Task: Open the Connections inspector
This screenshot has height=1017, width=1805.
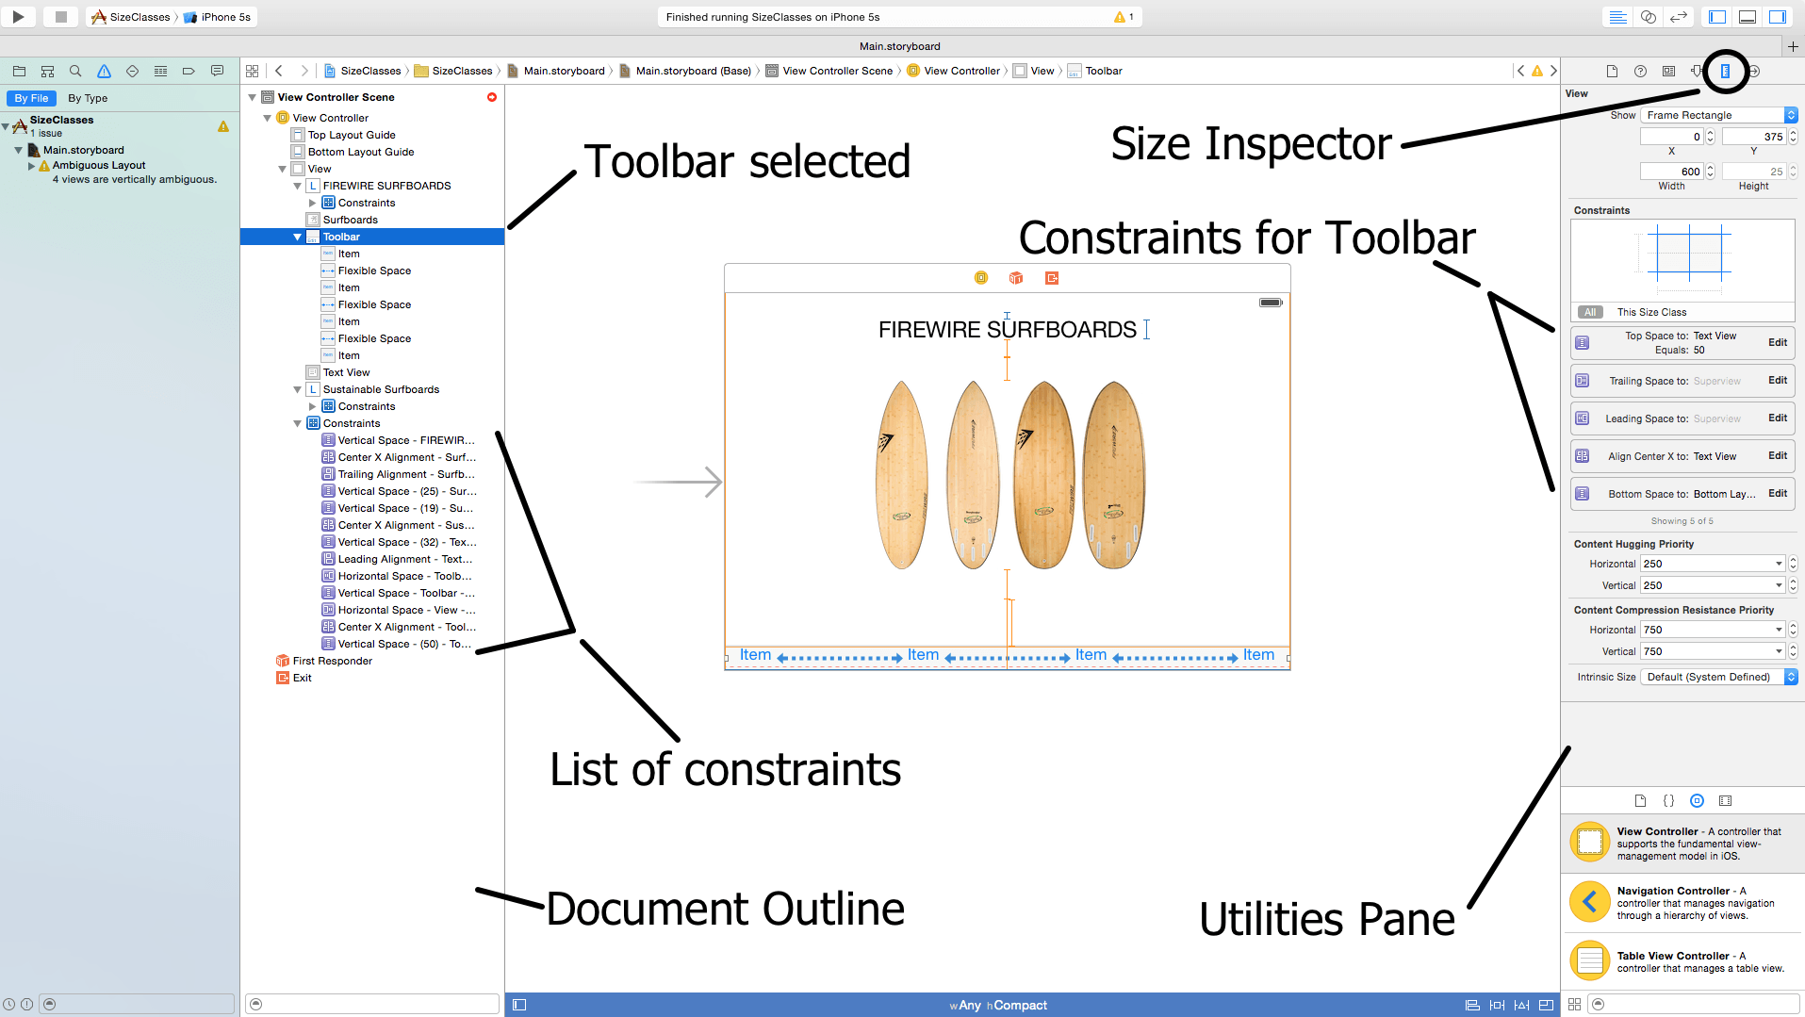Action: [x=1755, y=71]
